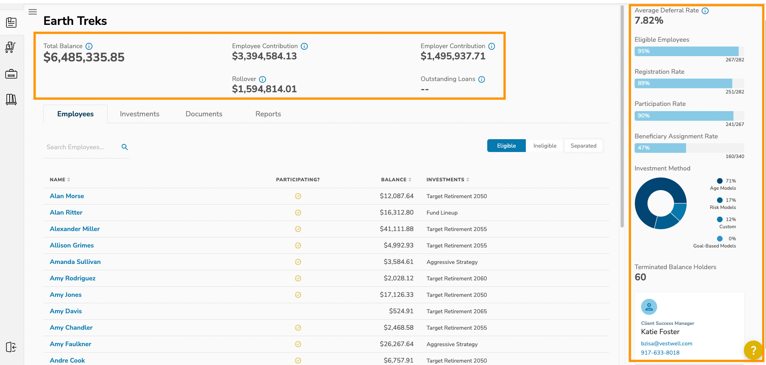Open the news/document sidebar icon

coord(11,22)
